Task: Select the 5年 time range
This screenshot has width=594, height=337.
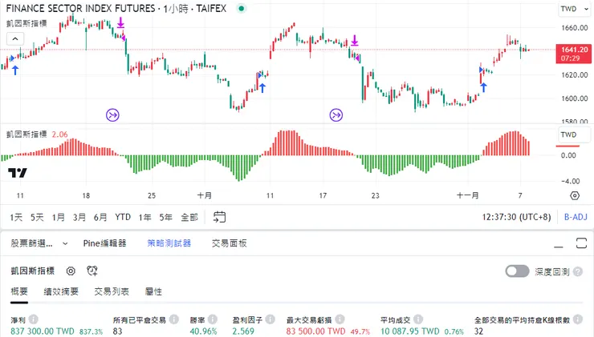Action: point(166,217)
